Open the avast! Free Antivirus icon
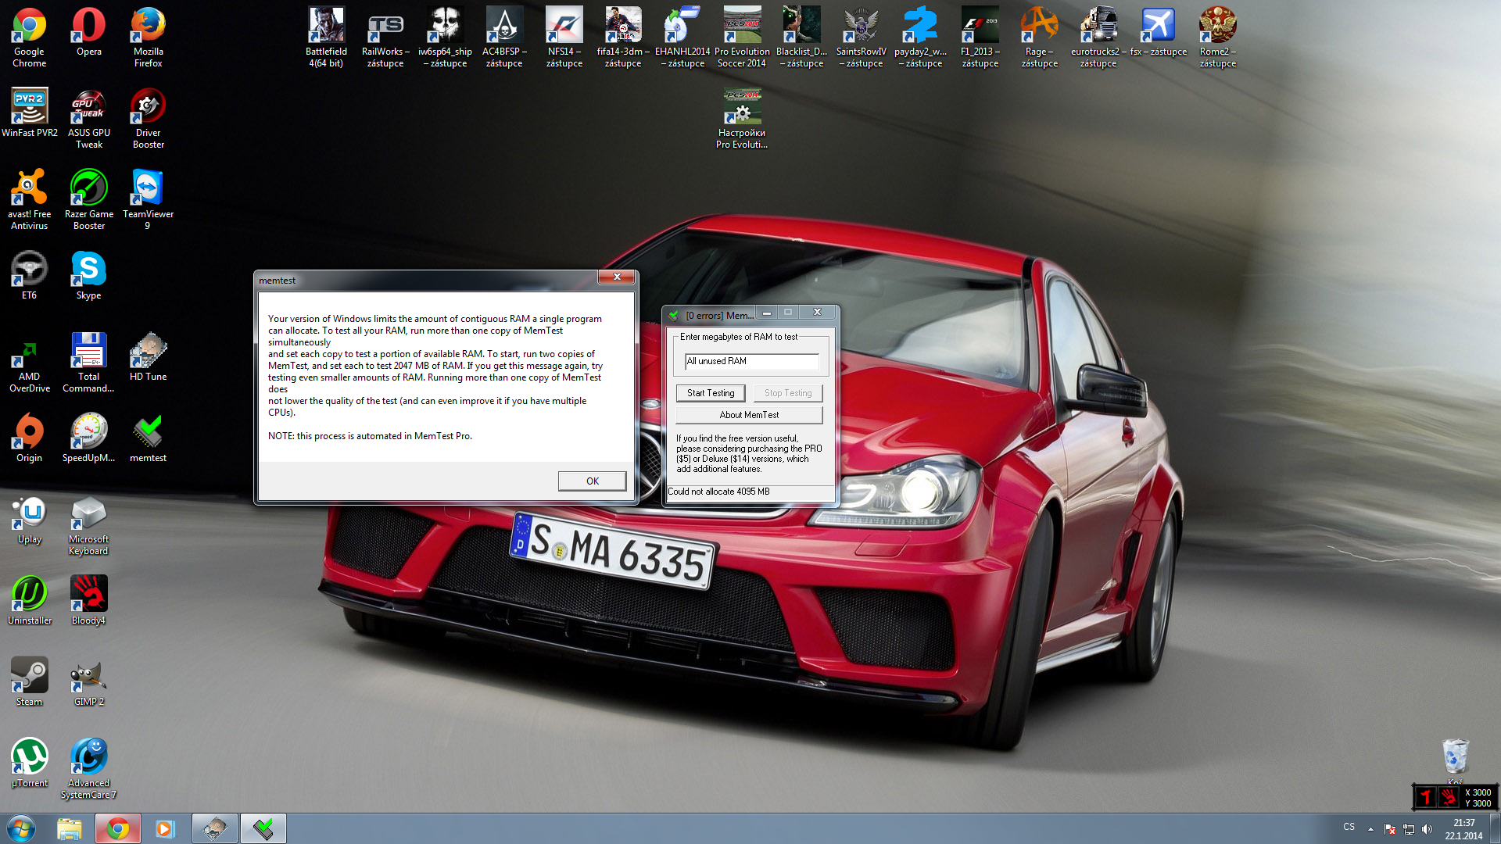This screenshot has width=1501, height=844. click(29, 189)
